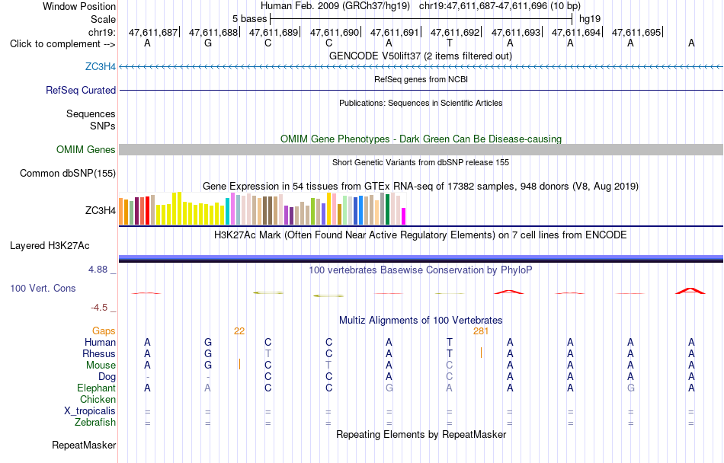Click base T in the reference sequence row

[x=450, y=43]
